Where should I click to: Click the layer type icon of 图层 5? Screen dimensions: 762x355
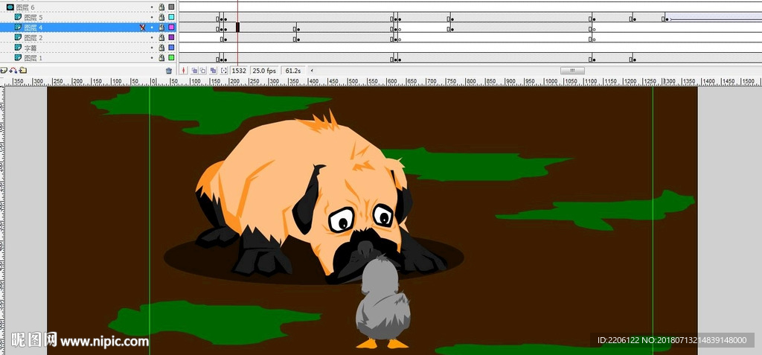coord(18,18)
